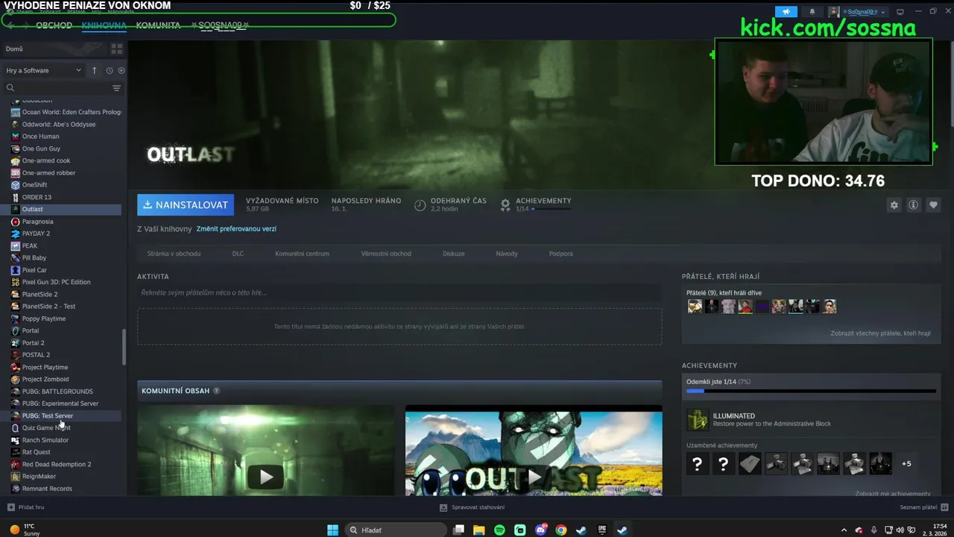
Task: Click the library search field
Action: tap(56, 88)
